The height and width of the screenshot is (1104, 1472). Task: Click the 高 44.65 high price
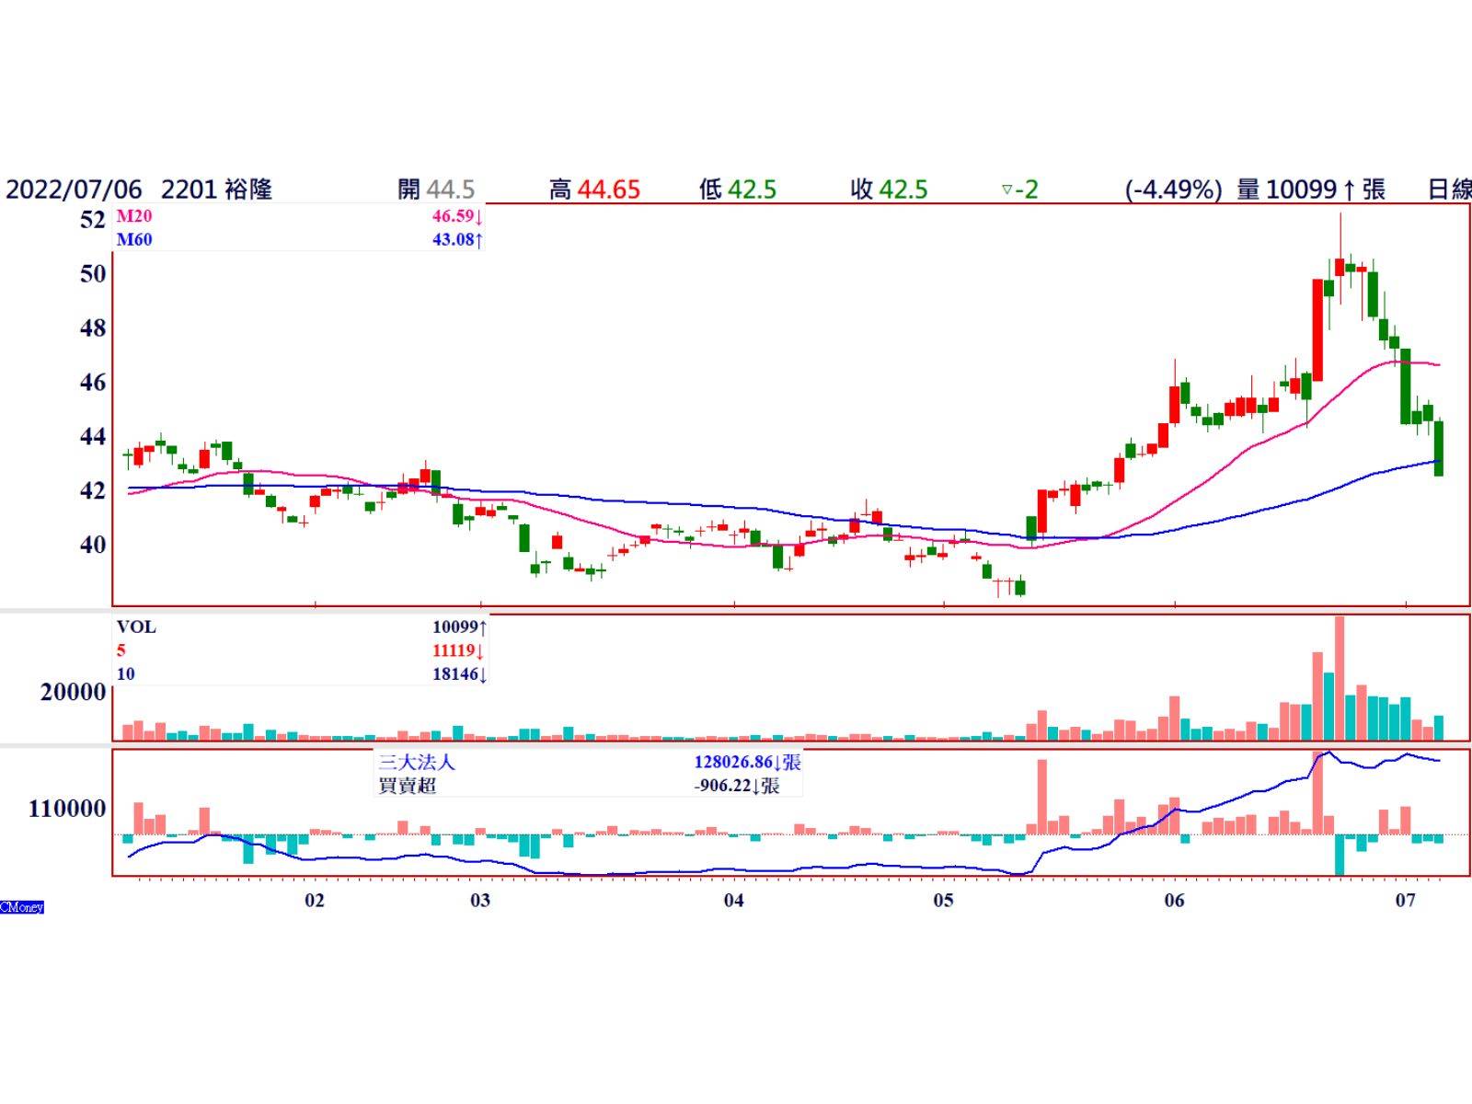click(594, 190)
